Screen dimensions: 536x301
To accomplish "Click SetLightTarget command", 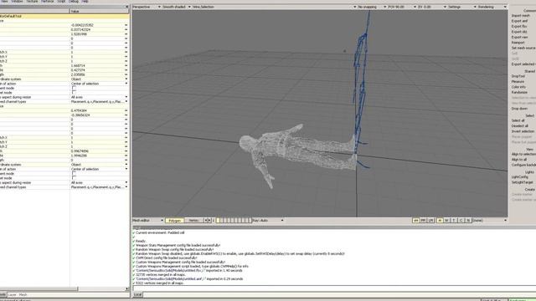I will (x=523, y=182).
